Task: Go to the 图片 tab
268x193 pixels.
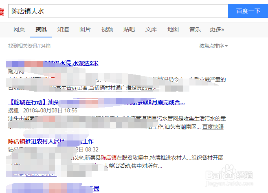Action: pyautogui.click(x=85, y=29)
